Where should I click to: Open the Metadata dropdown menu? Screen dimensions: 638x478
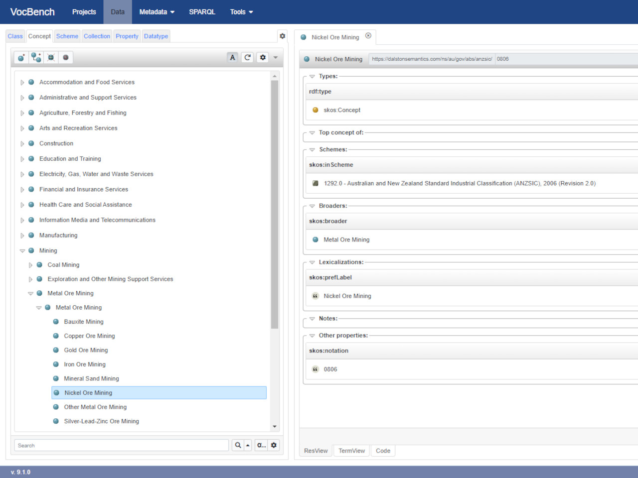(157, 12)
